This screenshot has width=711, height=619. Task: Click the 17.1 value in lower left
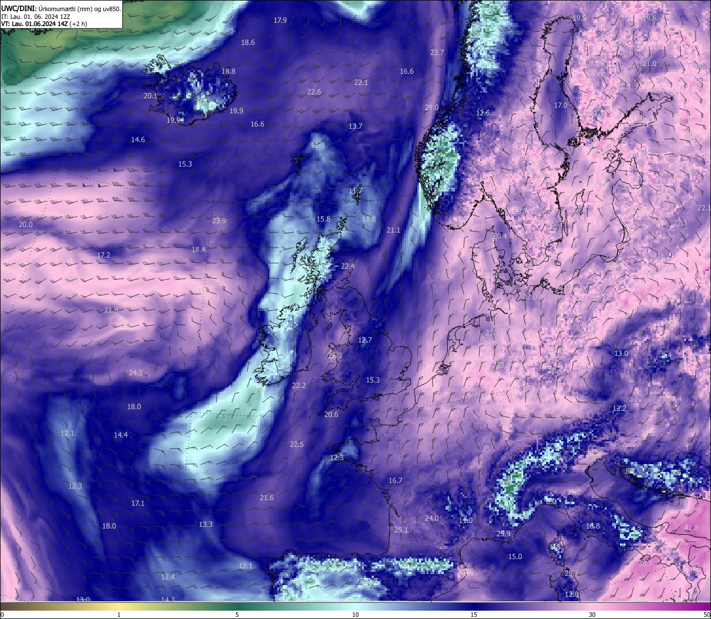coord(138,504)
